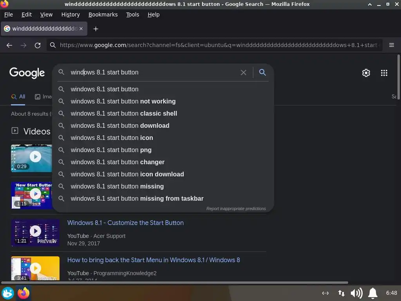Screen dimensions: 401x301
Task: Clear the search box with the X icon
Action: (243, 73)
